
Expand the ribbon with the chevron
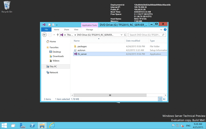[161, 30]
